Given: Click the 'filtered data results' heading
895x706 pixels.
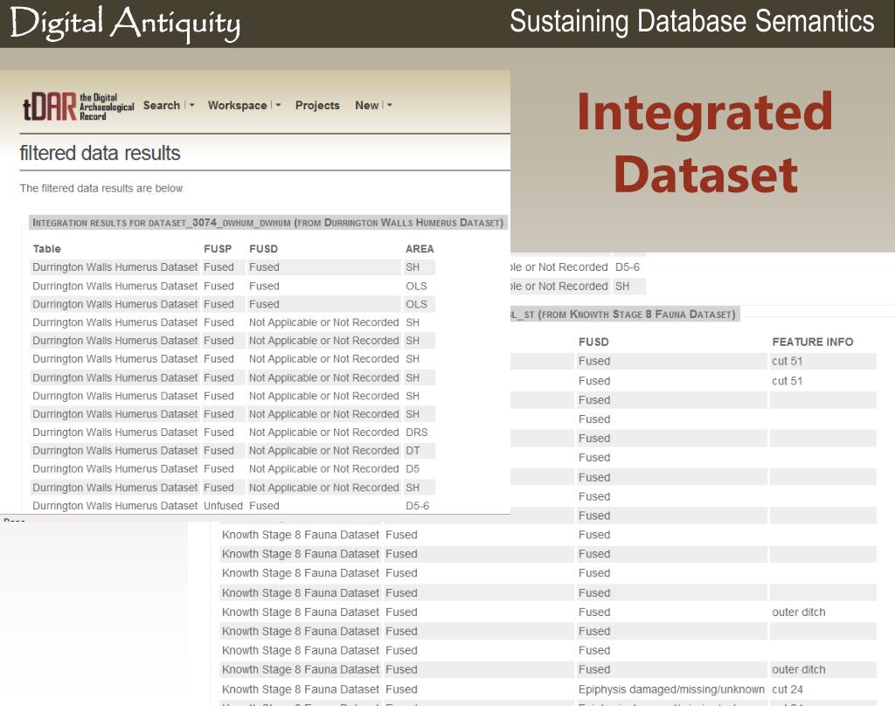Looking at the screenshot, I should (x=100, y=153).
